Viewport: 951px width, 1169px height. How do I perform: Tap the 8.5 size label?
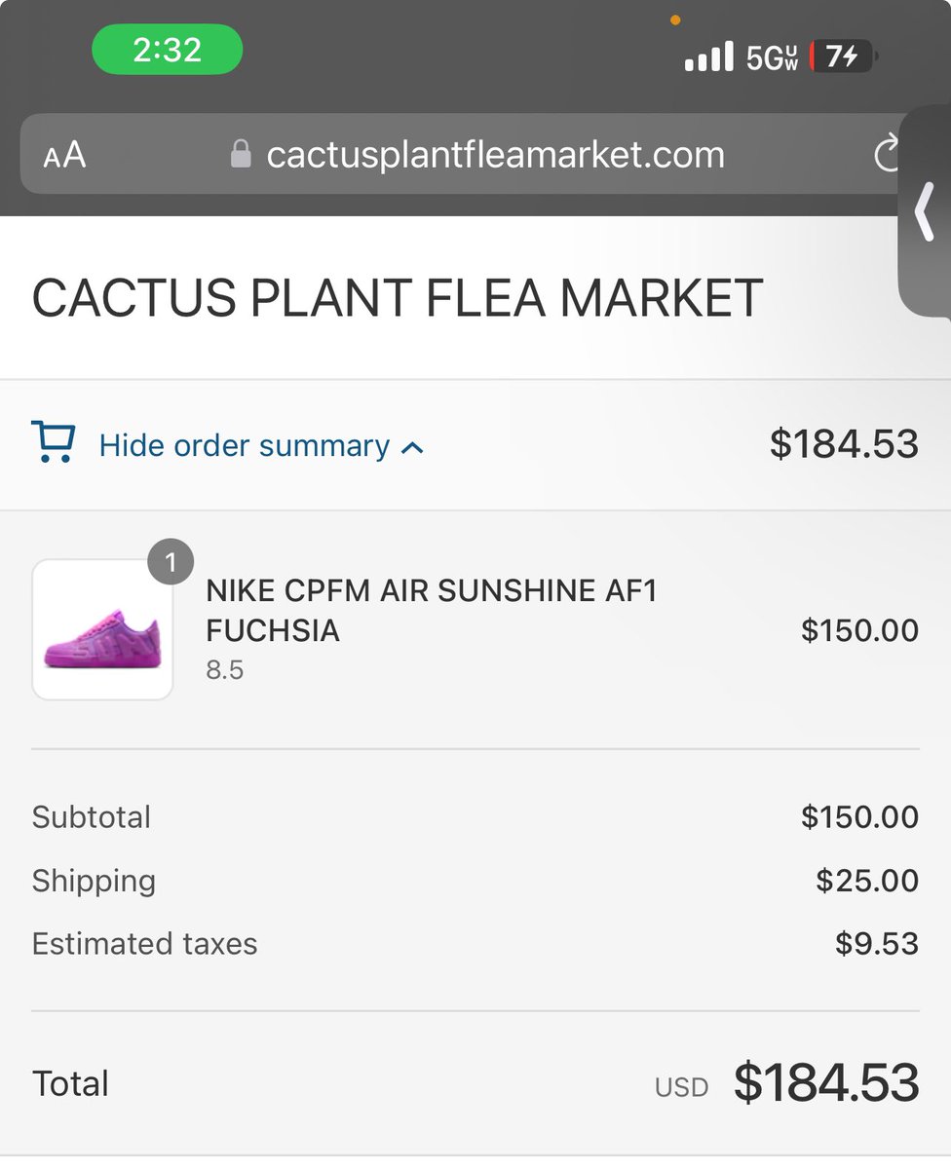224,670
